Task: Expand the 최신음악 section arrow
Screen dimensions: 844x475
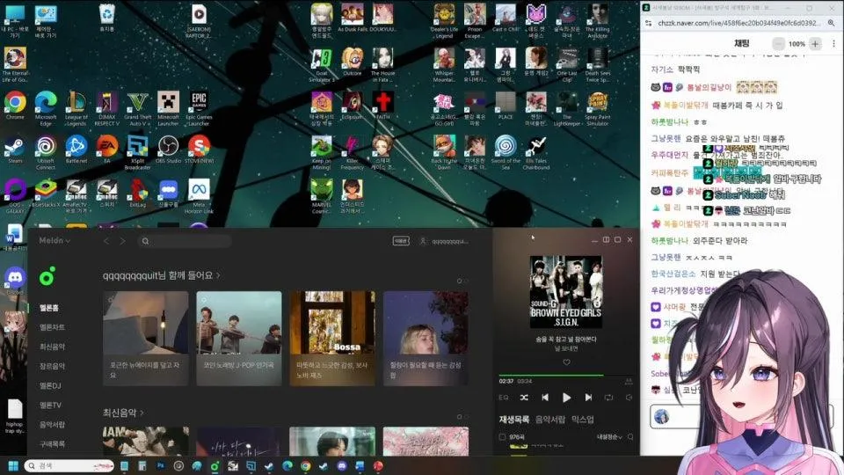Action: pyautogui.click(x=142, y=413)
